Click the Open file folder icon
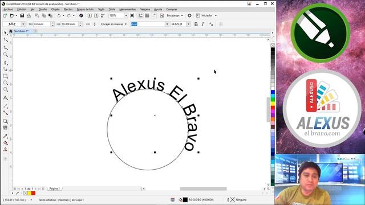365x205 pixels. 11,15
